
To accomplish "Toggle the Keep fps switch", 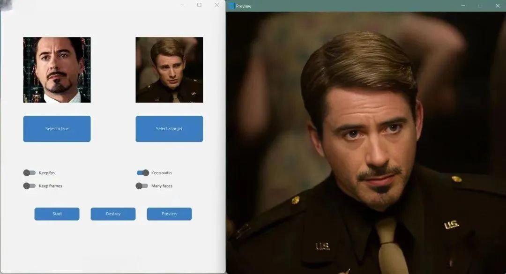I will pyautogui.click(x=30, y=173).
